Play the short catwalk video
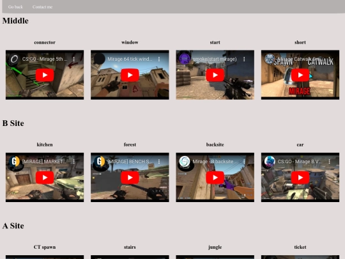The width and height of the screenshot is (345, 259). tap(300, 75)
